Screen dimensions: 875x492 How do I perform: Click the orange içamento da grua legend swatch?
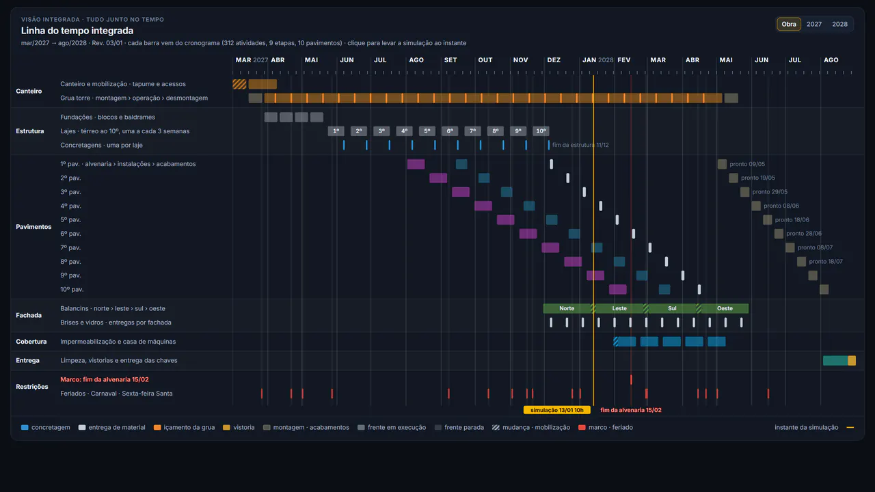point(157,428)
